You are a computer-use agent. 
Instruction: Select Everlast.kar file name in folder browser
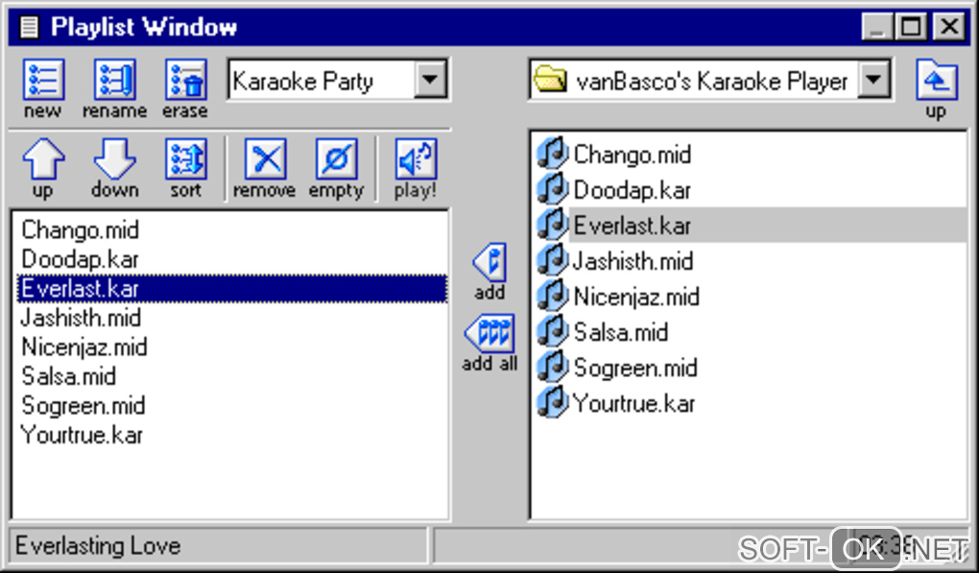pos(633,226)
